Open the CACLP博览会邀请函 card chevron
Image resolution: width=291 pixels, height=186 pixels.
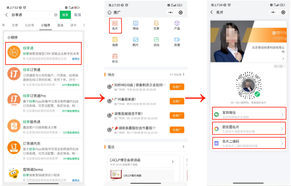coord(173,162)
